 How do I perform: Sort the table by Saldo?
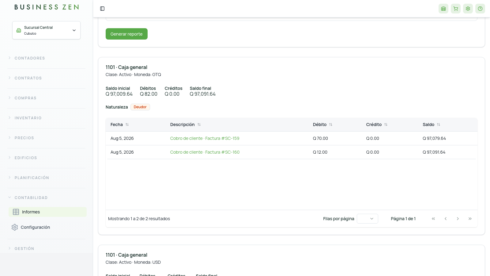tap(432, 125)
